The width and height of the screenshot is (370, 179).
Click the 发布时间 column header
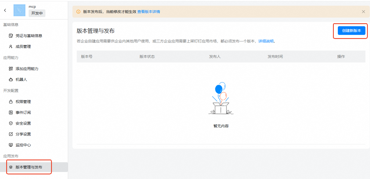coord(275,57)
